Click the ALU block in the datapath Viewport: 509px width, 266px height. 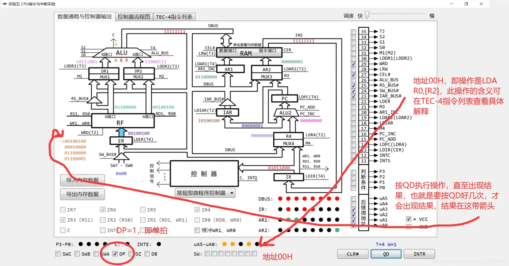pyautogui.click(x=121, y=53)
